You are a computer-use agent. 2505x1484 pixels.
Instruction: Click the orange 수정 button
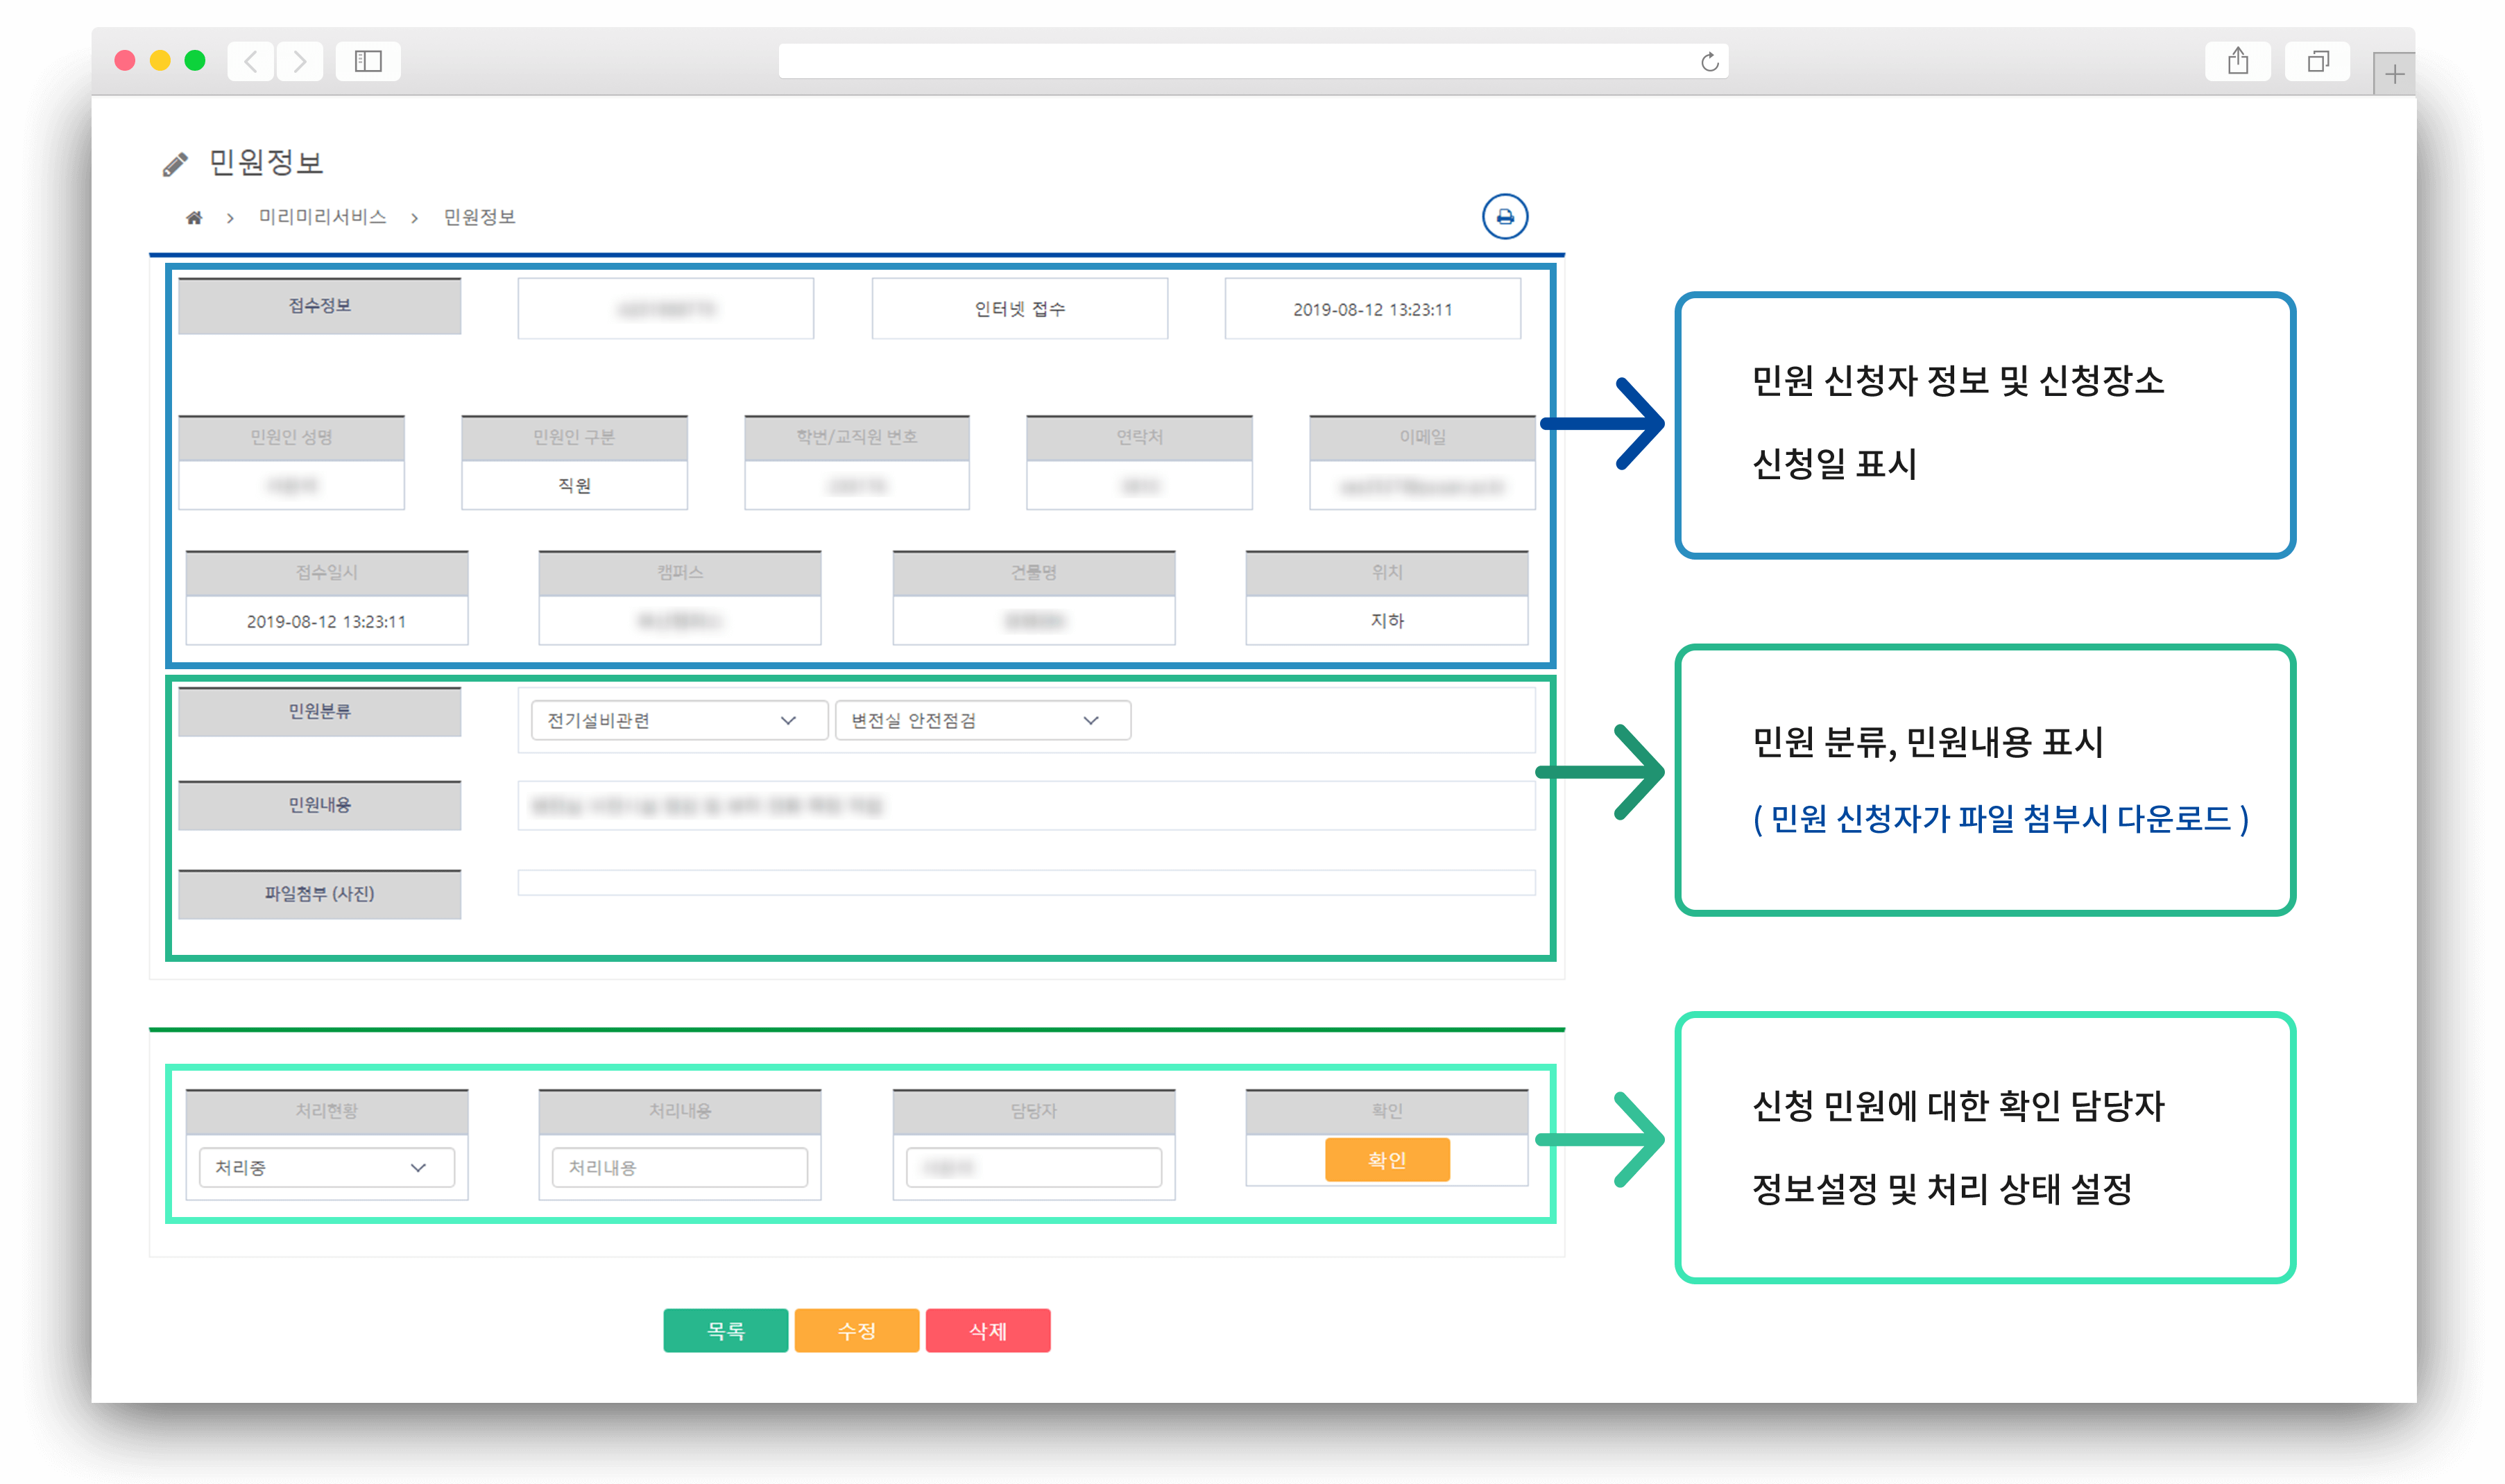(856, 1330)
